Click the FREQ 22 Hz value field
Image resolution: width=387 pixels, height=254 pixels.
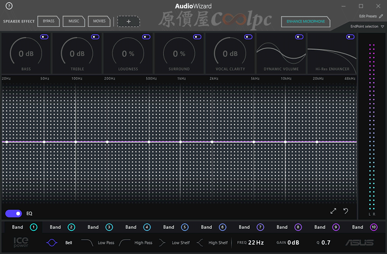click(256, 242)
